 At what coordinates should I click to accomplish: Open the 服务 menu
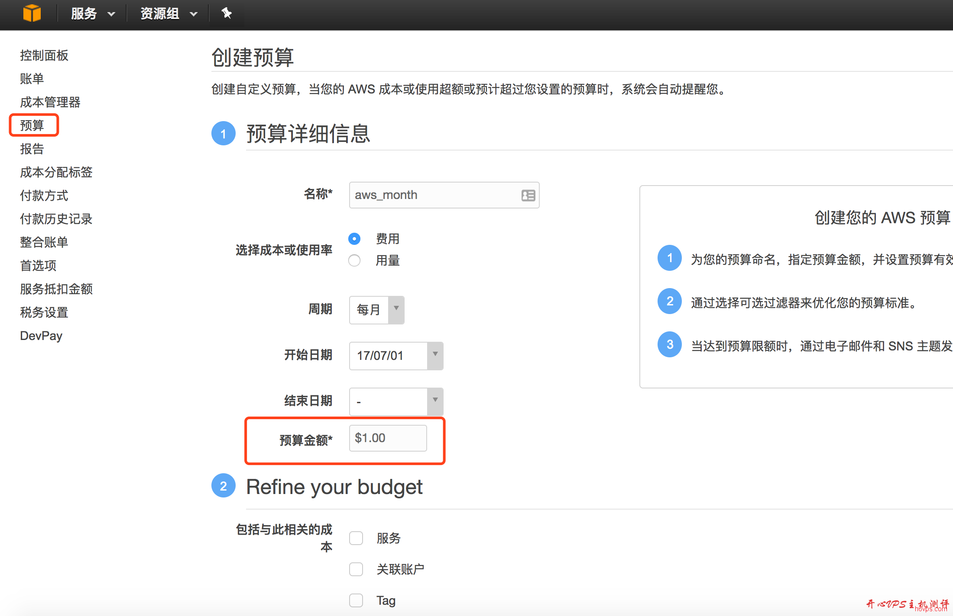(x=84, y=13)
